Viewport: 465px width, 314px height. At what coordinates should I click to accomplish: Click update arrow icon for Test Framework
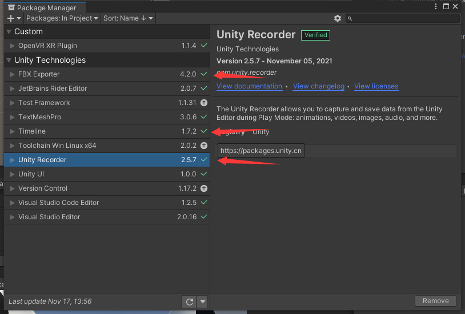(x=204, y=103)
